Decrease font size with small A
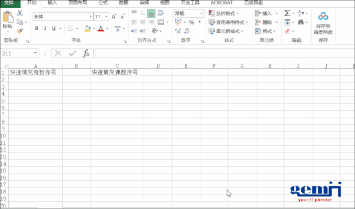 click(x=123, y=17)
